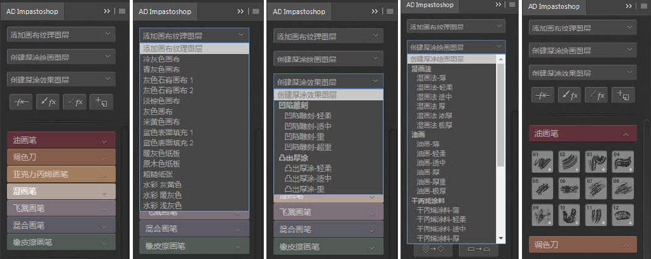Open panel menu icon above the open canvas texture list
The image size is (651, 259).
point(255,11)
